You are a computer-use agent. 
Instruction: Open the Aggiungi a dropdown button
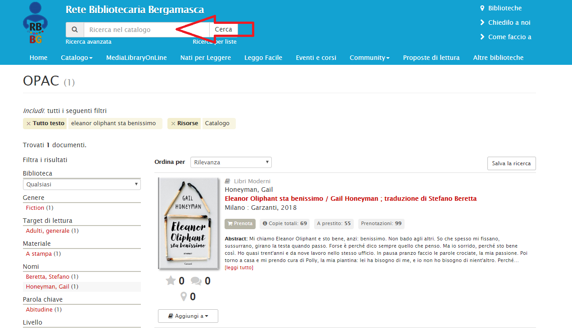point(188,316)
